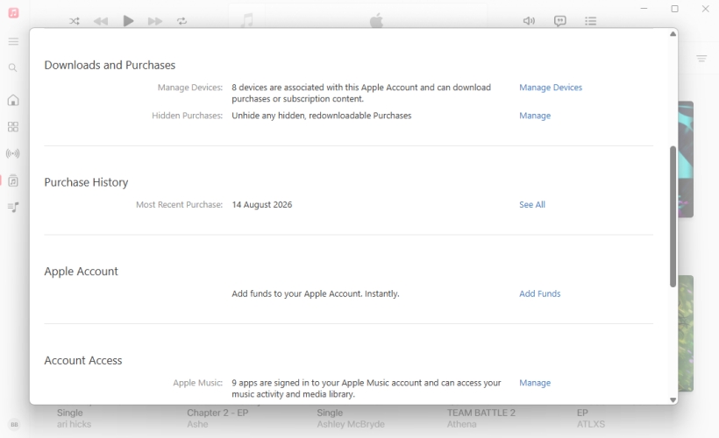Go to Home in sidebar
Image resolution: width=719 pixels, height=438 pixels.
tap(13, 100)
